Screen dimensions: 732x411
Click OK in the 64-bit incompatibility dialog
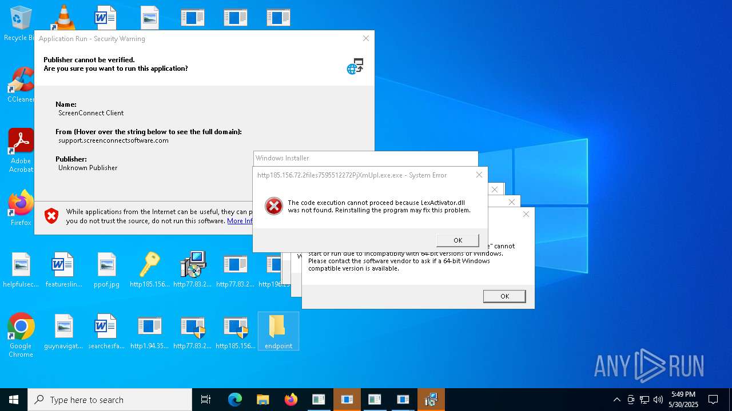coord(504,296)
